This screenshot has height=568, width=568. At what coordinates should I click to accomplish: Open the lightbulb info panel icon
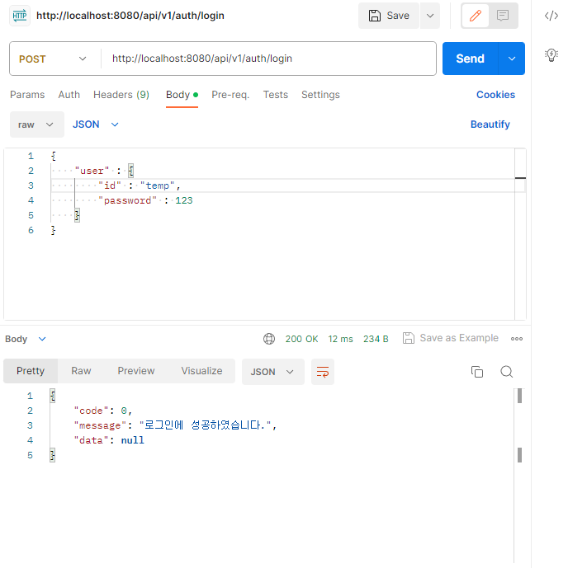551,55
